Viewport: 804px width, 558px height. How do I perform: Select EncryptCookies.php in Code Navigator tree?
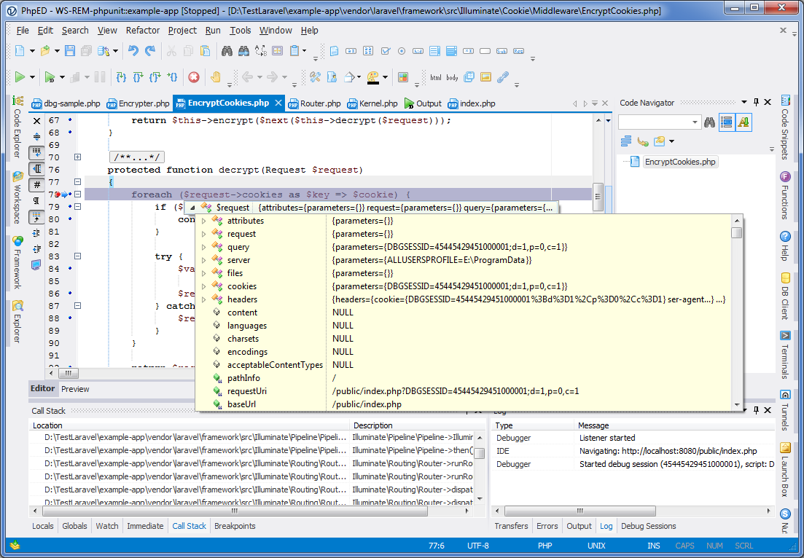click(680, 162)
